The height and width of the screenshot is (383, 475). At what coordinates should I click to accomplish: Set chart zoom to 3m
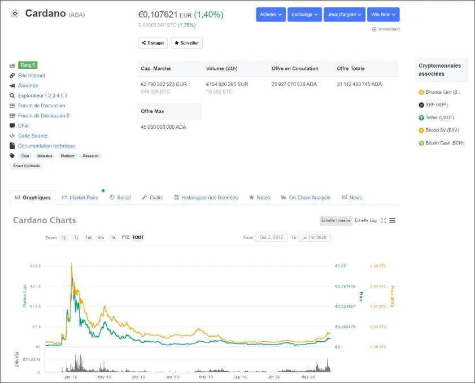click(101, 237)
